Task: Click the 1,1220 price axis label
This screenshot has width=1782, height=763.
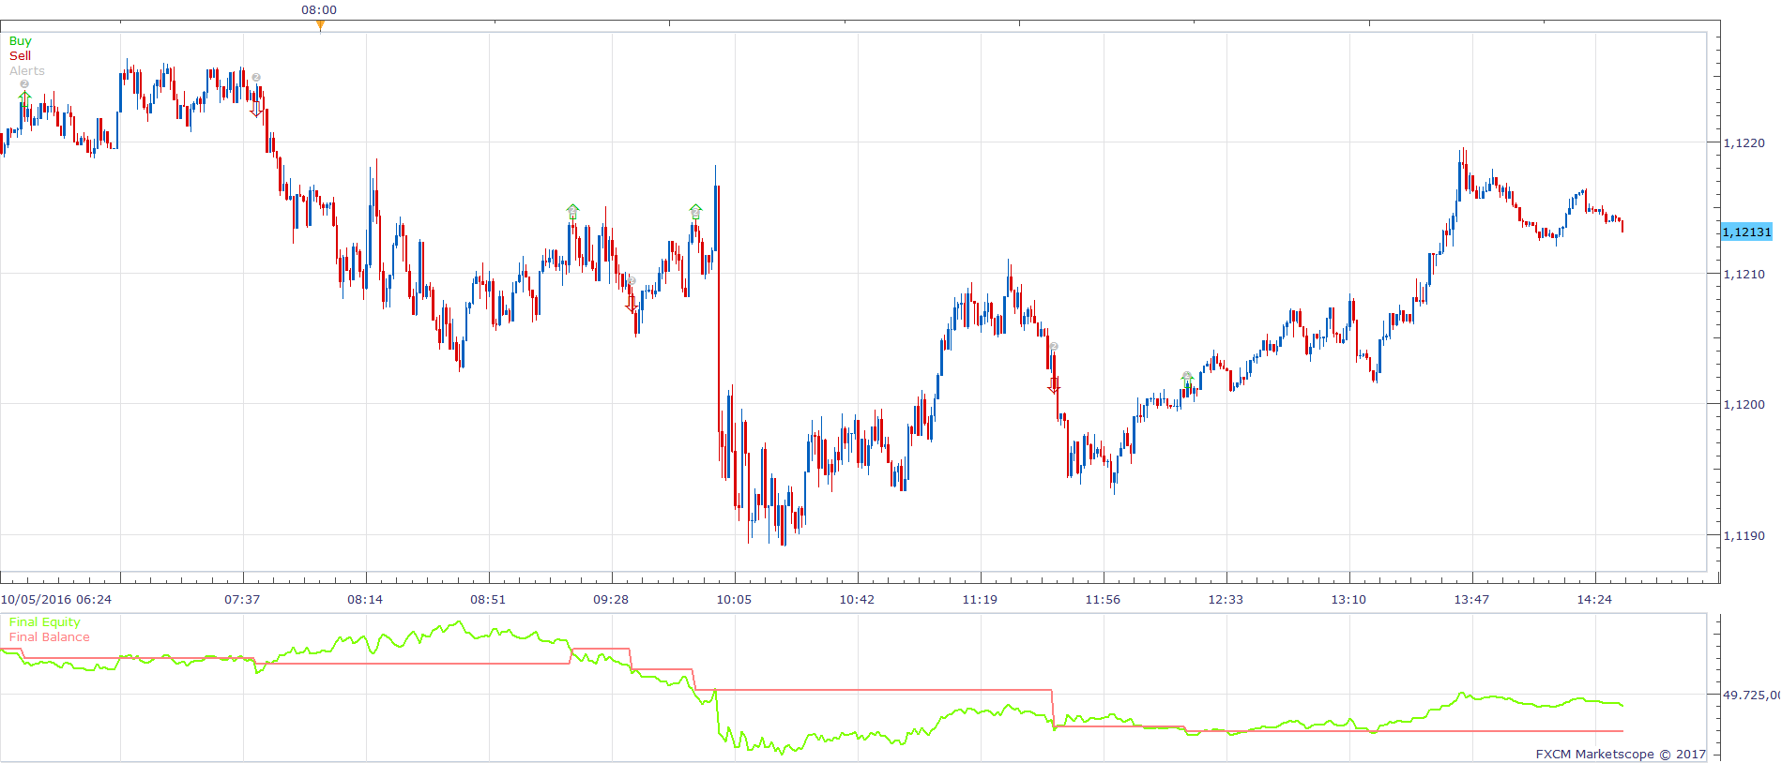Action: click(1744, 143)
